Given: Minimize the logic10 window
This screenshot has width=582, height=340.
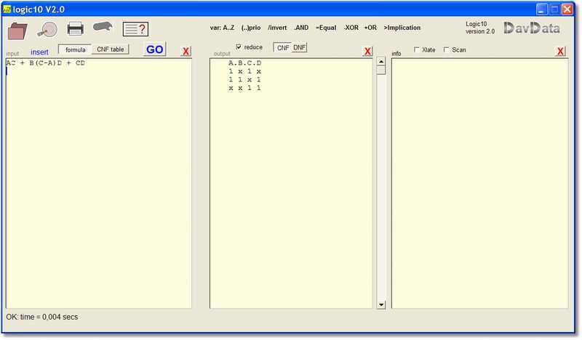Looking at the screenshot, I should tap(541, 9).
